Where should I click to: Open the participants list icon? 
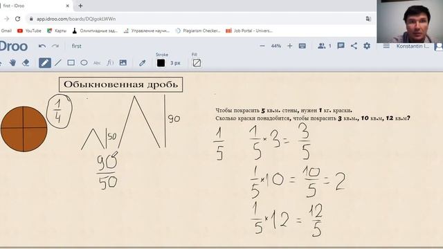pos(321,46)
